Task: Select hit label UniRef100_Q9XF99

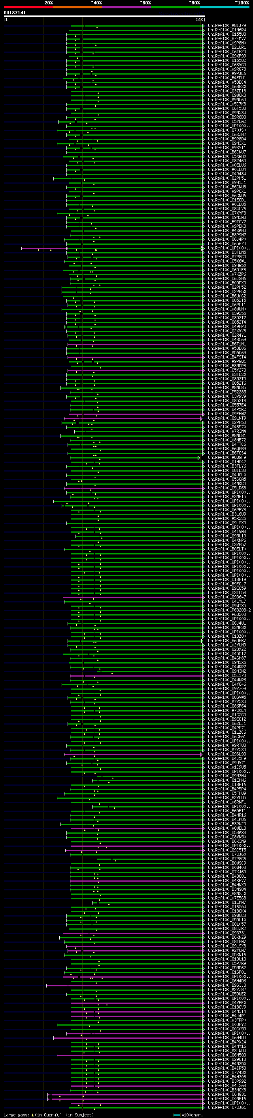Action: click(x=227, y=56)
